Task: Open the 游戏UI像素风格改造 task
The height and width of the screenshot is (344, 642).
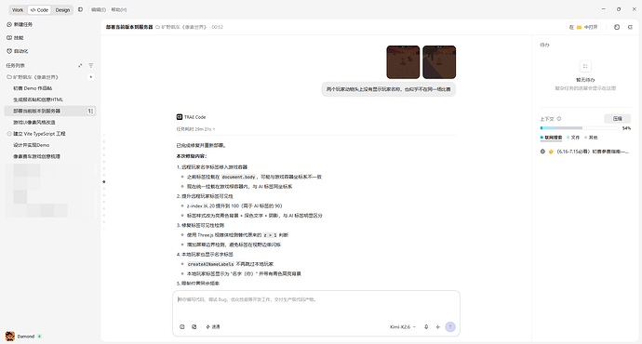Action: (x=34, y=123)
